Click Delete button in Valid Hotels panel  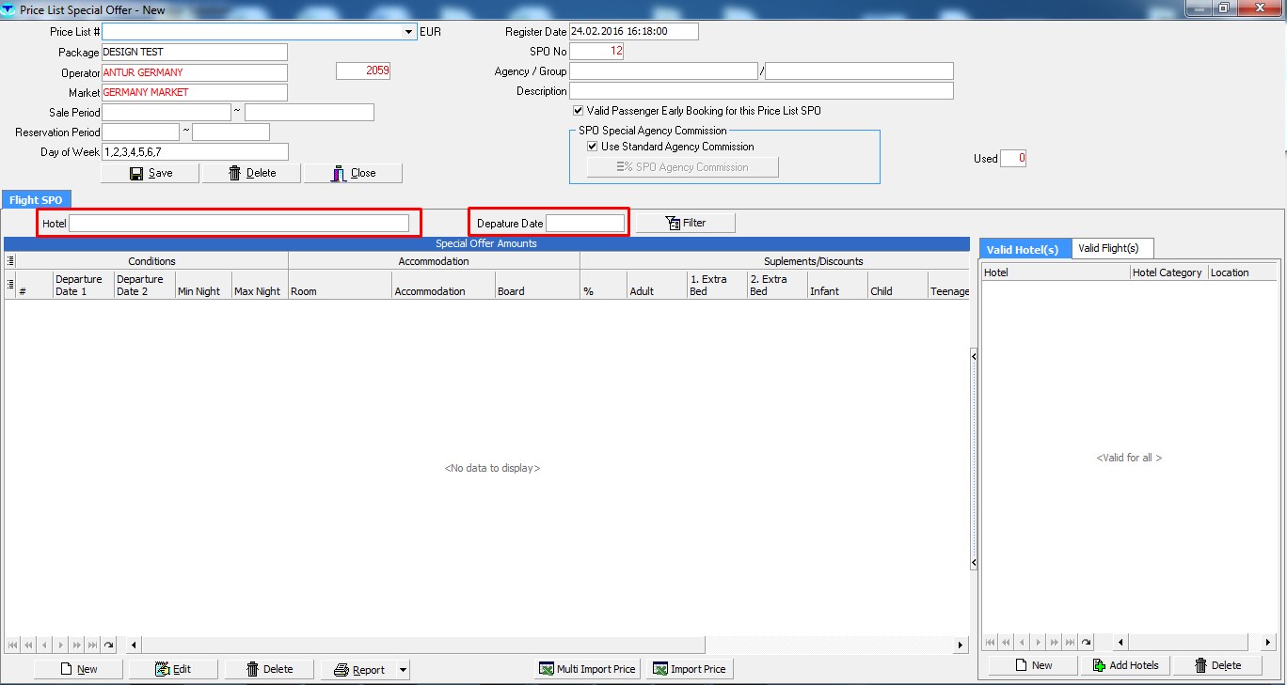1217,665
